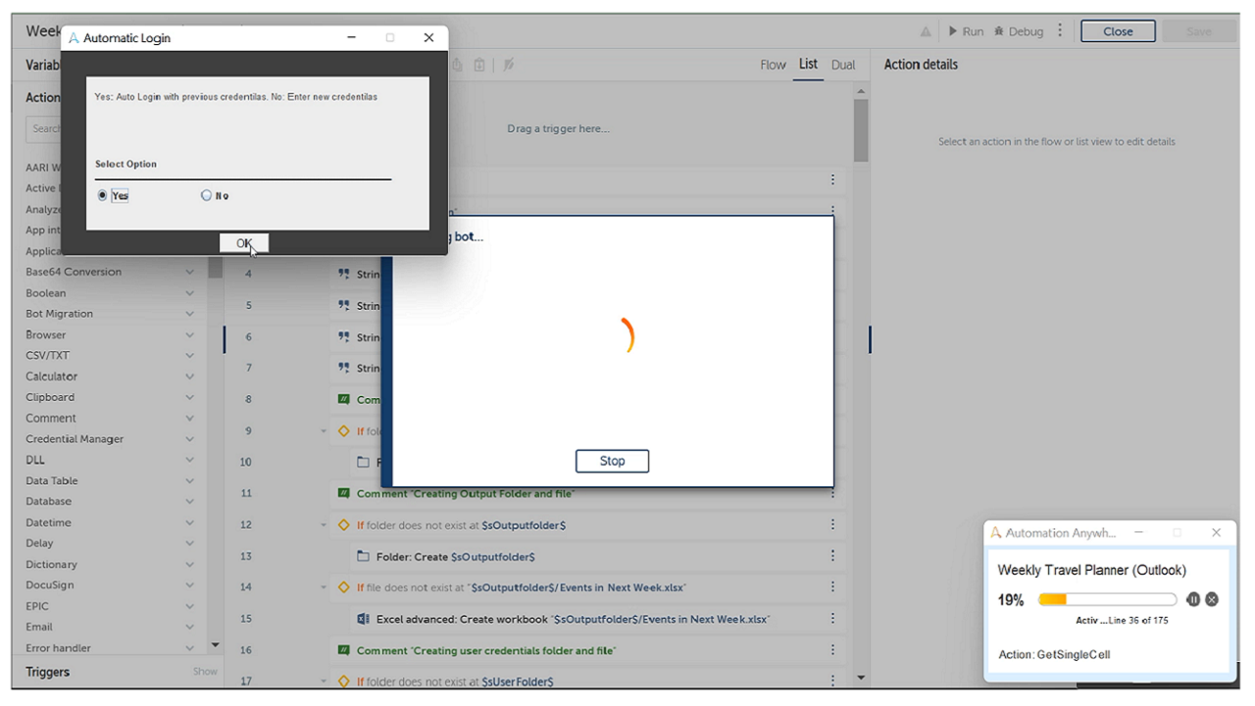Screen dimensions: 1255x706
Task: Click the string icon on line 6
Action: click(x=344, y=336)
